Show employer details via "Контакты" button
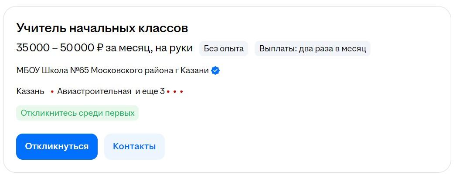 (x=134, y=147)
